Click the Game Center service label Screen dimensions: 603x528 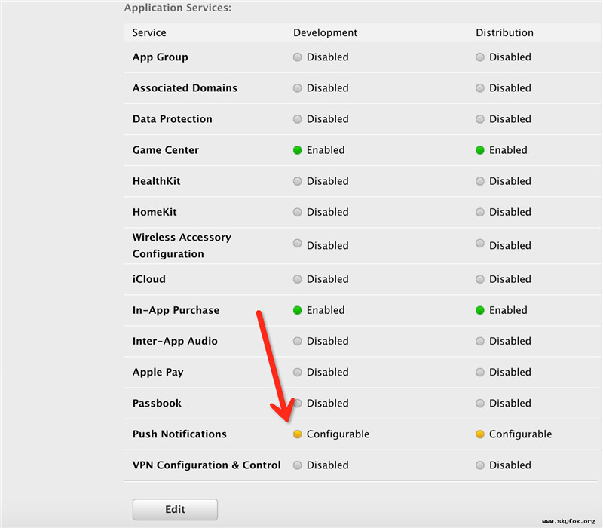(x=166, y=150)
